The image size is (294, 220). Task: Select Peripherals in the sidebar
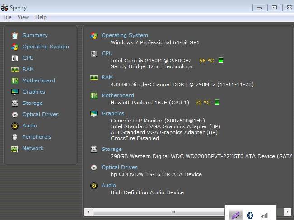coord(37,137)
